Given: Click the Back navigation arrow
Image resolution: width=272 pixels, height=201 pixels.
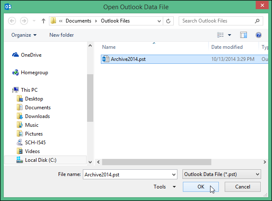Looking at the screenshot, I should tap(12, 20).
